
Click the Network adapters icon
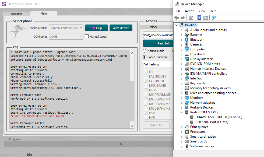(186, 103)
